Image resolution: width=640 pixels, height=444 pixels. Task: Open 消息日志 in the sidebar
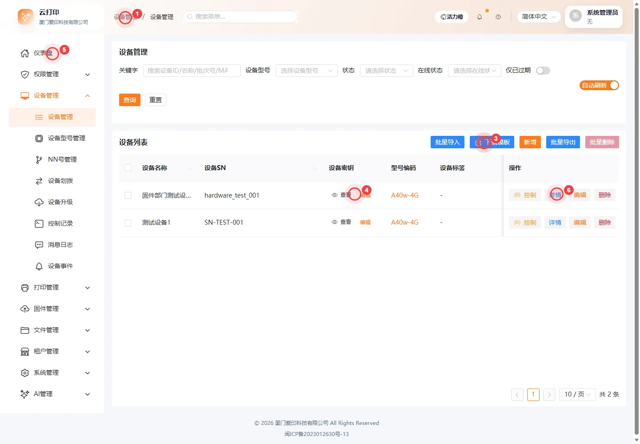[x=52, y=245]
